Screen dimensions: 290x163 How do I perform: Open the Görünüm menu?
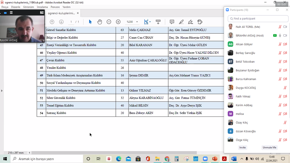28,7
